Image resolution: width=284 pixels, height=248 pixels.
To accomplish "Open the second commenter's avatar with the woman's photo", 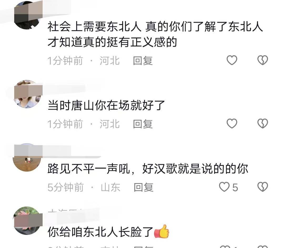I will [28, 94].
